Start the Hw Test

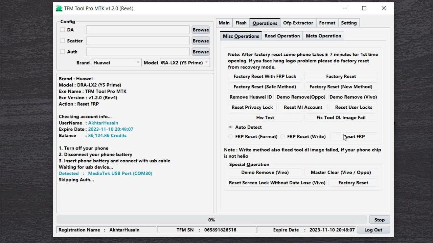(x=265, y=117)
